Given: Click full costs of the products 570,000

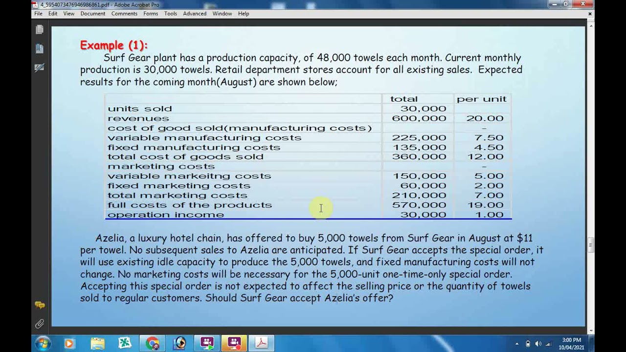Looking at the screenshot, I should 419,205.
